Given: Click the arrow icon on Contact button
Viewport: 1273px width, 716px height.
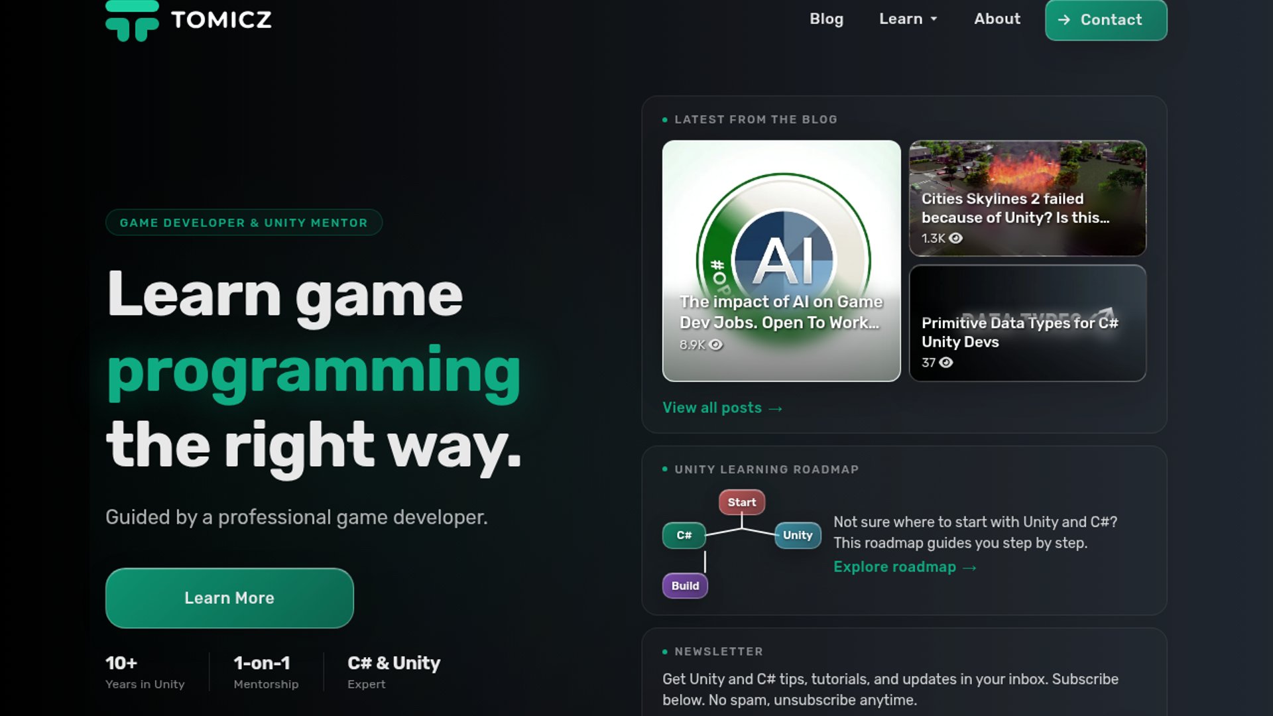Looking at the screenshot, I should (1063, 20).
